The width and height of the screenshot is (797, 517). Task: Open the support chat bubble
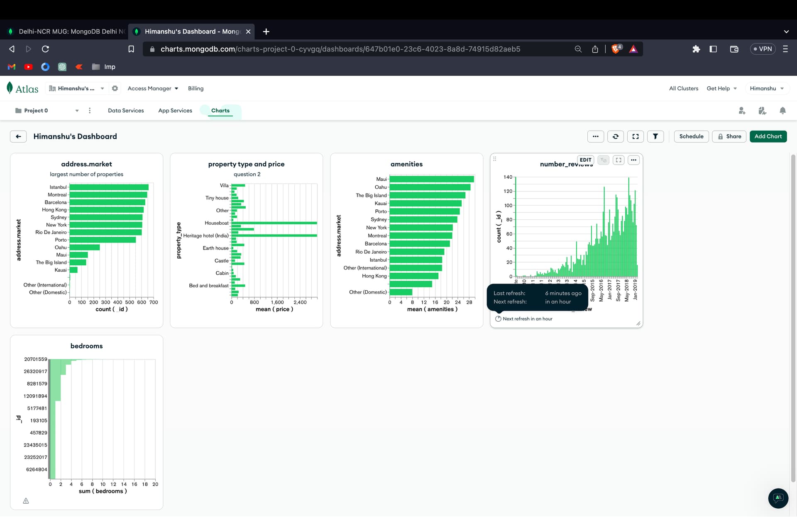click(778, 498)
